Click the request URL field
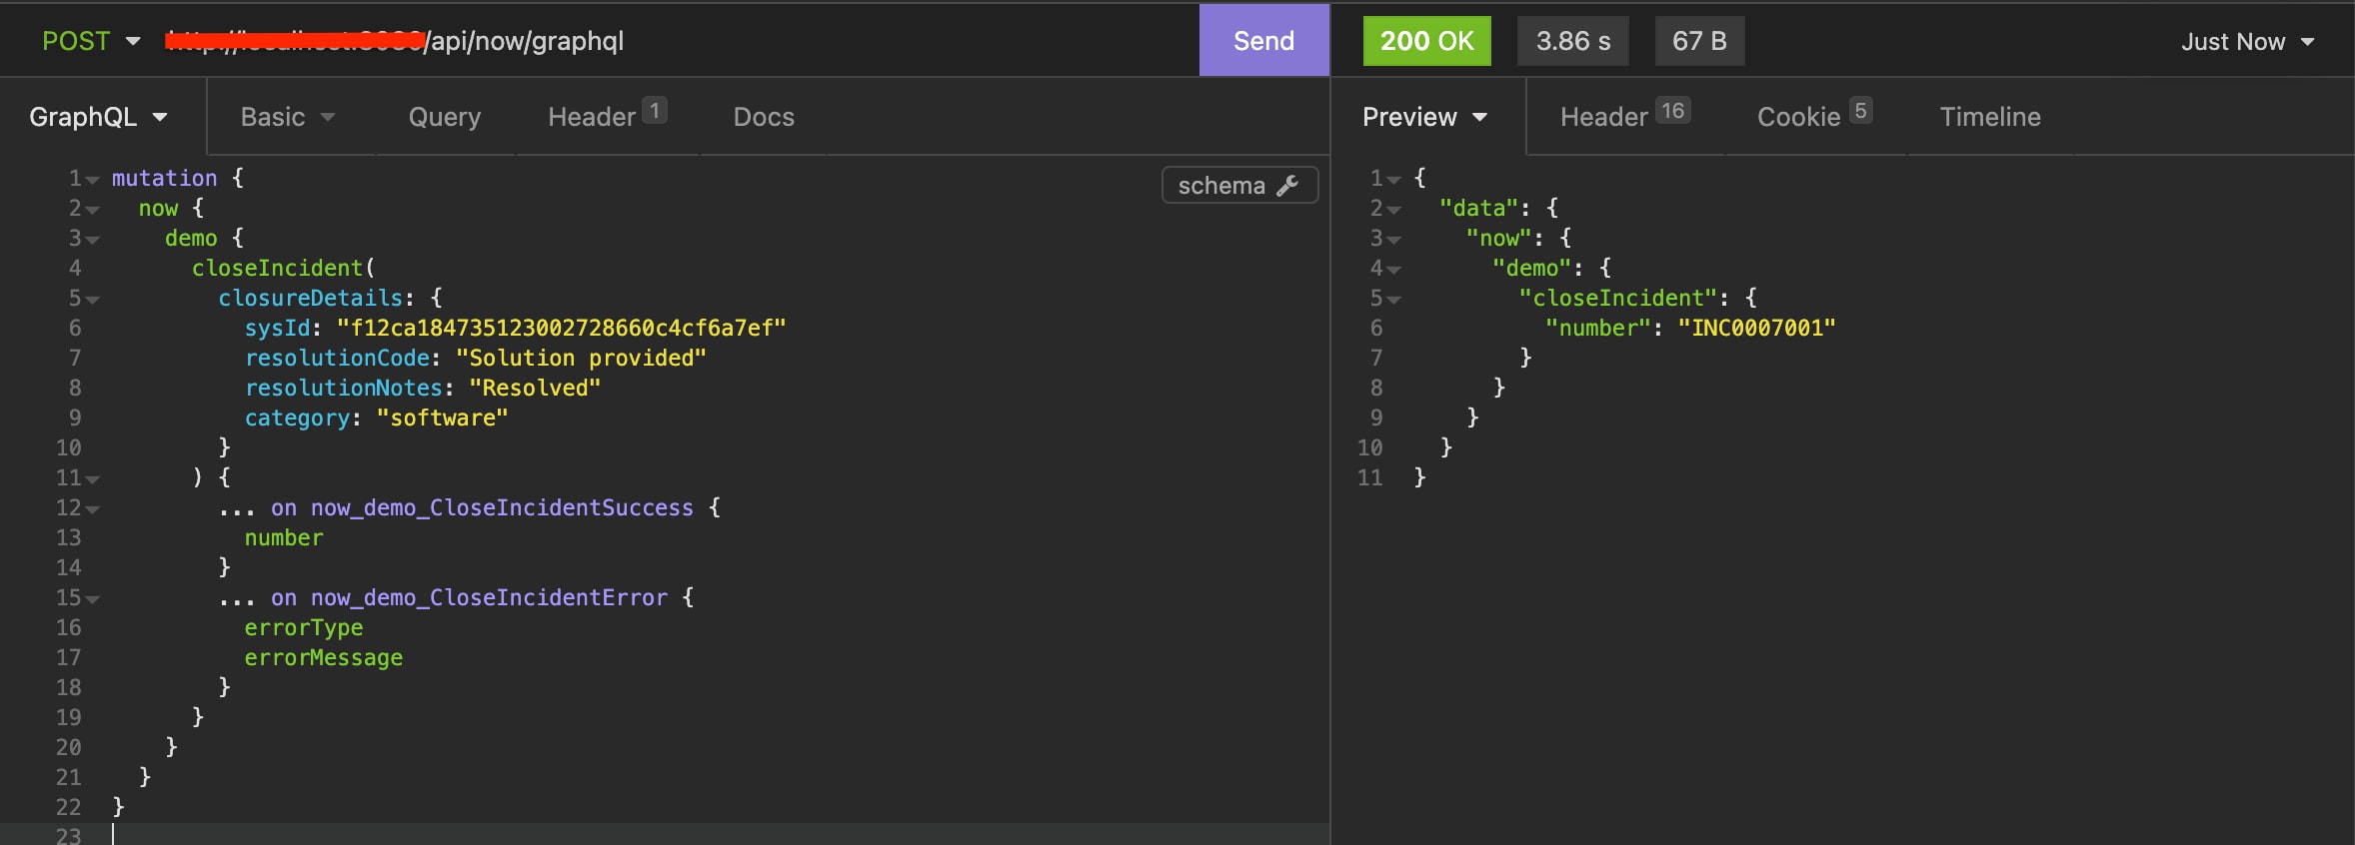Viewport: 2355px width, 845px height. [x=680, y=41]
